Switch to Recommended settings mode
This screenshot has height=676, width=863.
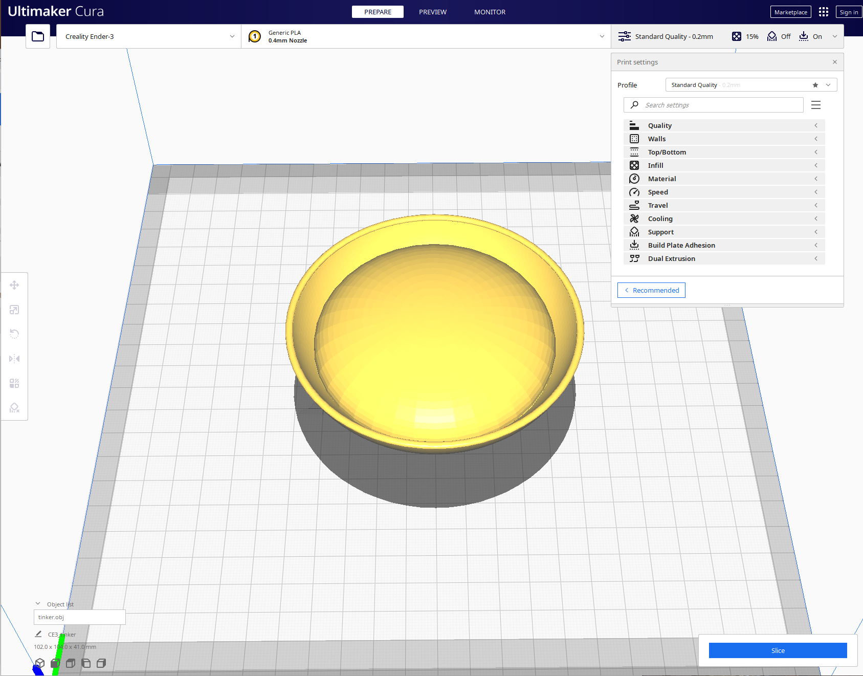tap(651, 290)
